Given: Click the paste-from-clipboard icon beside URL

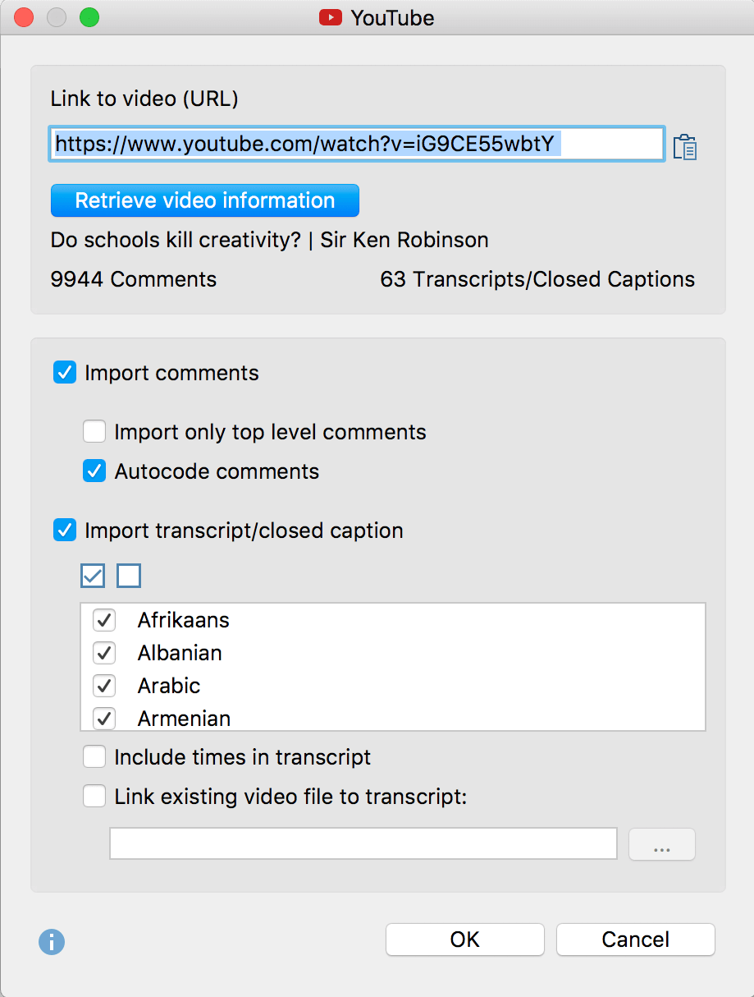Looking at the screenshot, I should click(x=685, y=147).
